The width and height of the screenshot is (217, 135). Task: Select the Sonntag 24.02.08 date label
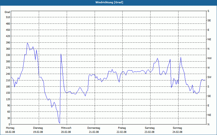tap(177, 130)
